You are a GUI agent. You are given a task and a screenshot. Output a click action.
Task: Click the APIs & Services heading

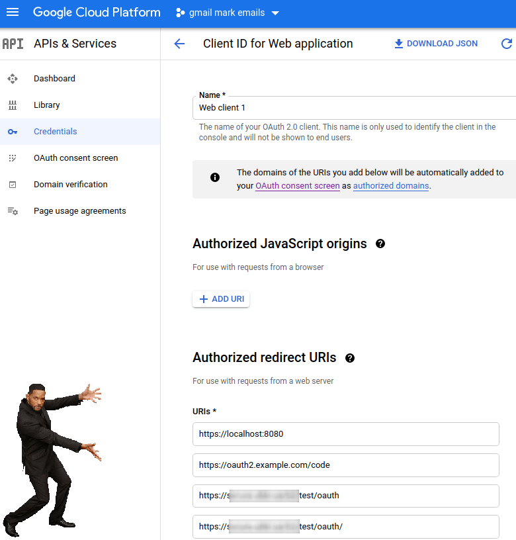pos(75,44)
